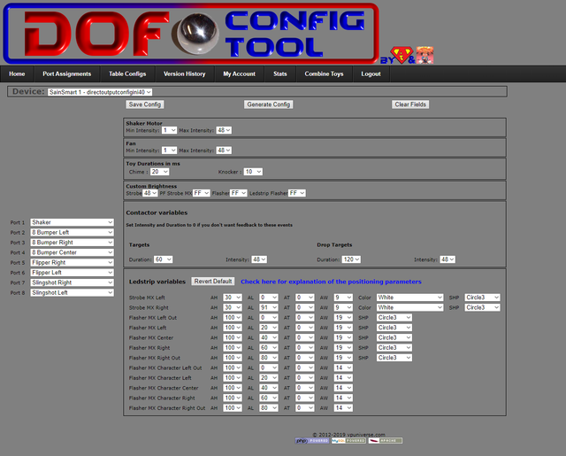Click the Generate Config button

click(269, 104)
